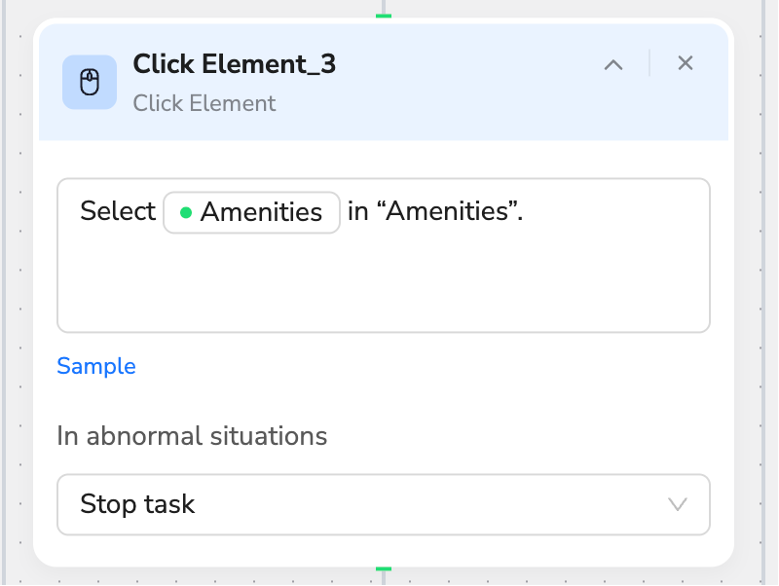This screenshot has height=586, width=779.
Task: Select the Amenities element chip
Action: (251, 212)
